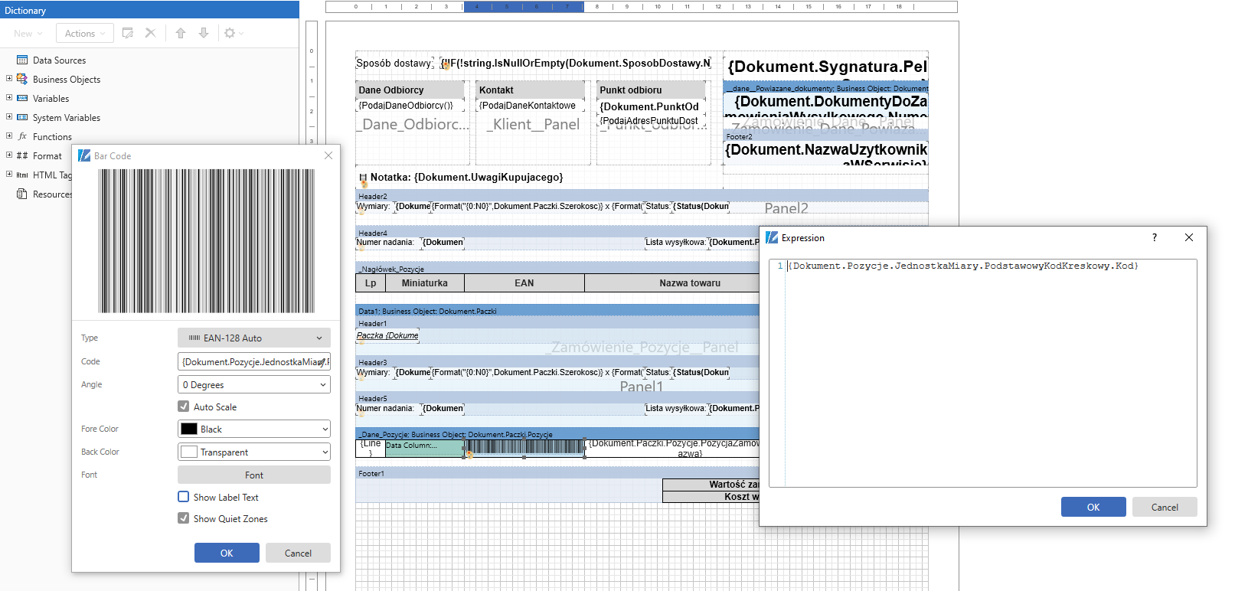The height and width of the screenshot is (591, 1235).
Task: Expand the Business Objects tree node
Action: 9,79
